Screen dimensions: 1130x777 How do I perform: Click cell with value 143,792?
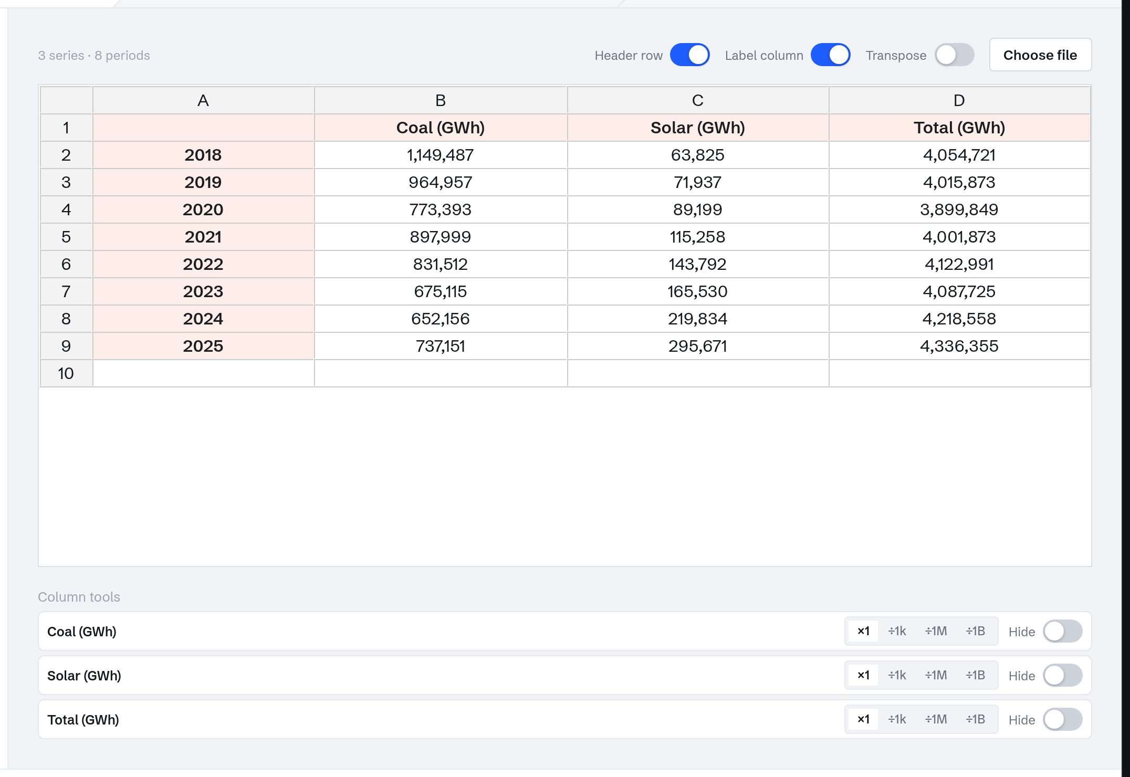[698, 264]
